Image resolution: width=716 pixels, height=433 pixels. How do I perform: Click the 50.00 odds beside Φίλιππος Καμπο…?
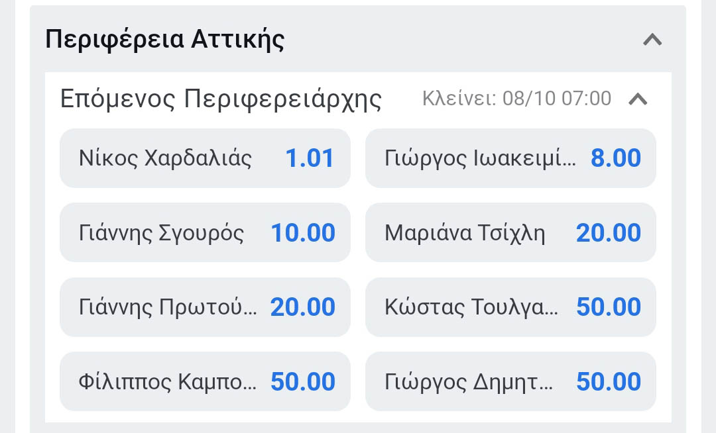[x=303, y=382]
